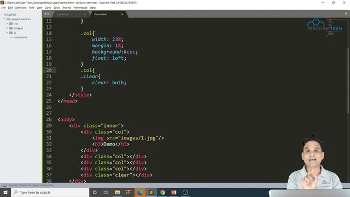
Task: Open index.html from the sidebar
Action: click(x=21, y=37)
